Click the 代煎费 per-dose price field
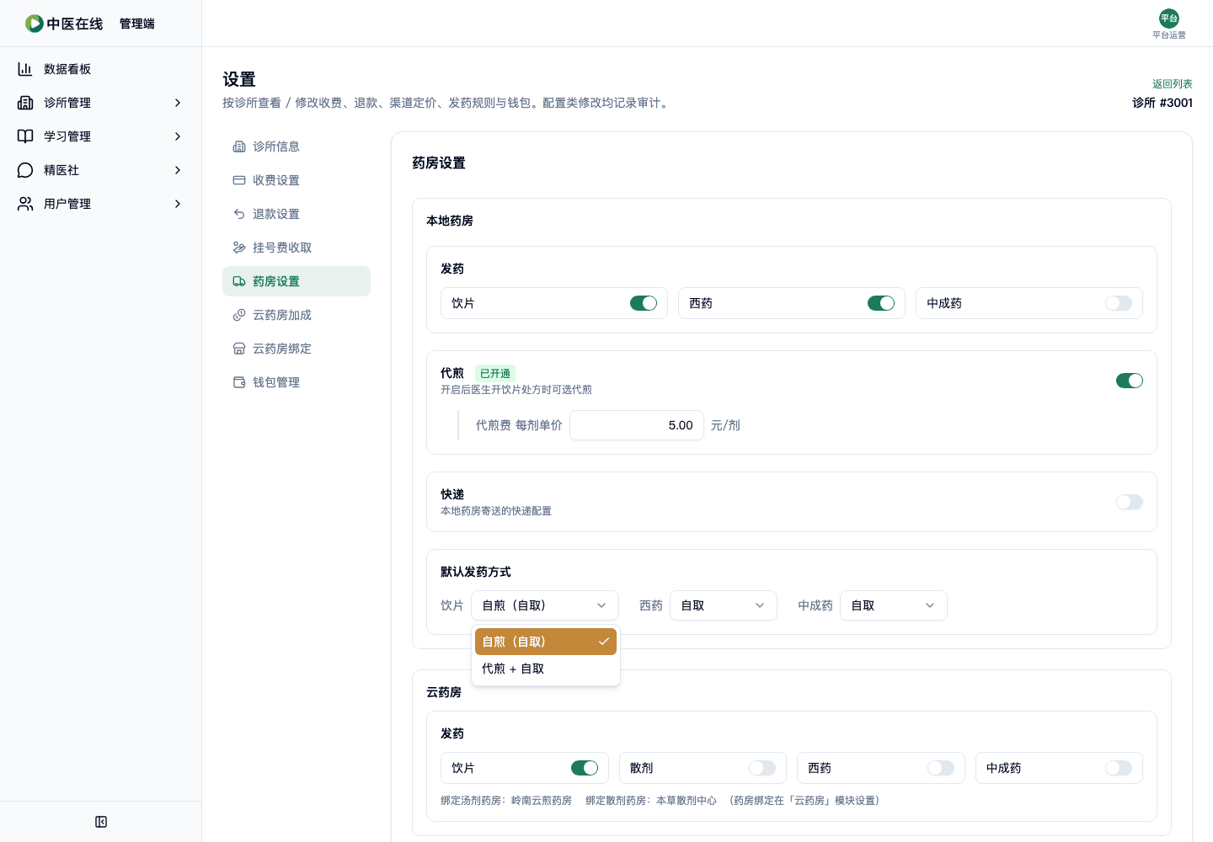This screenshot has width=1213, height=842. pos(637,425)
